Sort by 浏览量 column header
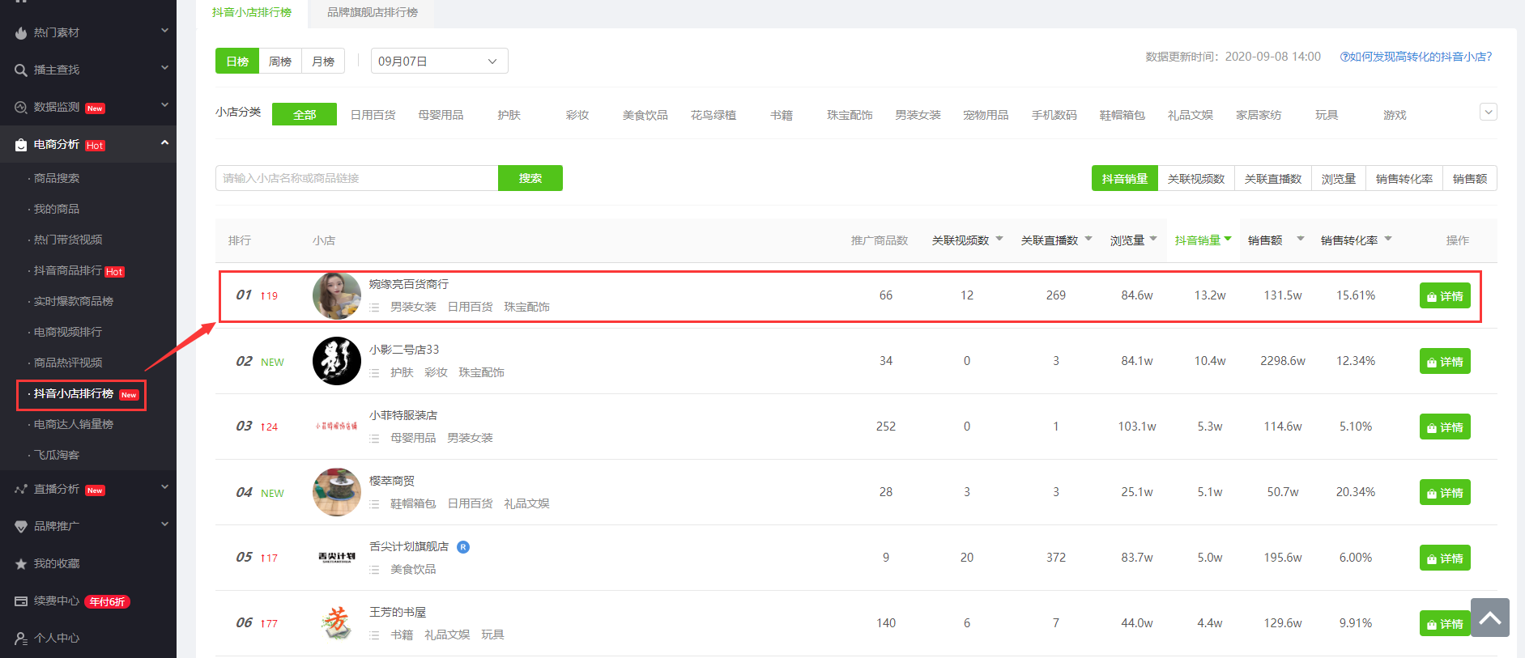 (1133, 240)
